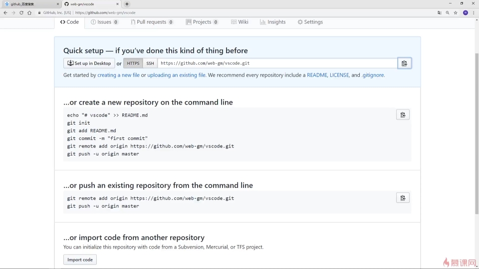Select the web-gm/vscode browser tab
Viewport: 479px width, 269px height.
pos(91,4)
